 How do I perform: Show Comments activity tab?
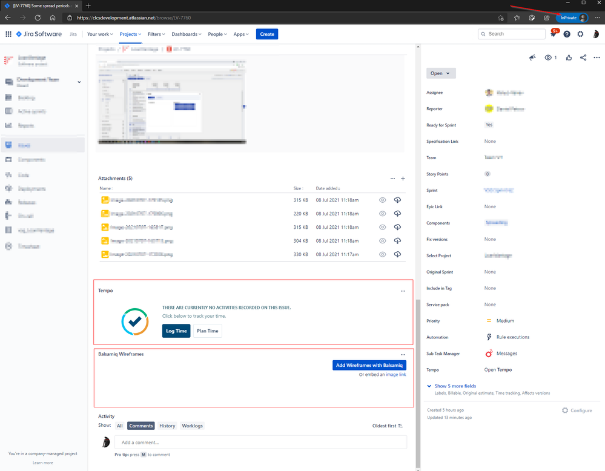click(x=141, y=426)
